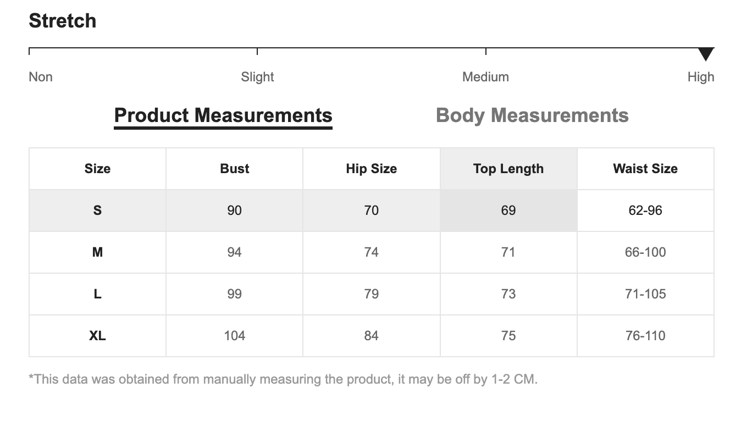Click the waist range 76-110 cell
The height and width of the screenshot is (421, 730).
(645, 336)
